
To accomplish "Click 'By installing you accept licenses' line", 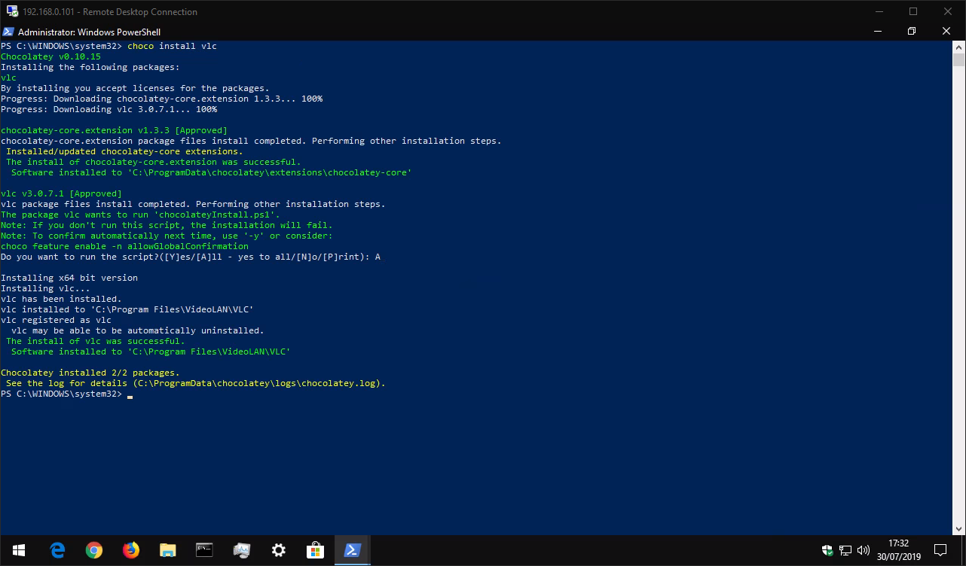I will (x=135, y=88).
